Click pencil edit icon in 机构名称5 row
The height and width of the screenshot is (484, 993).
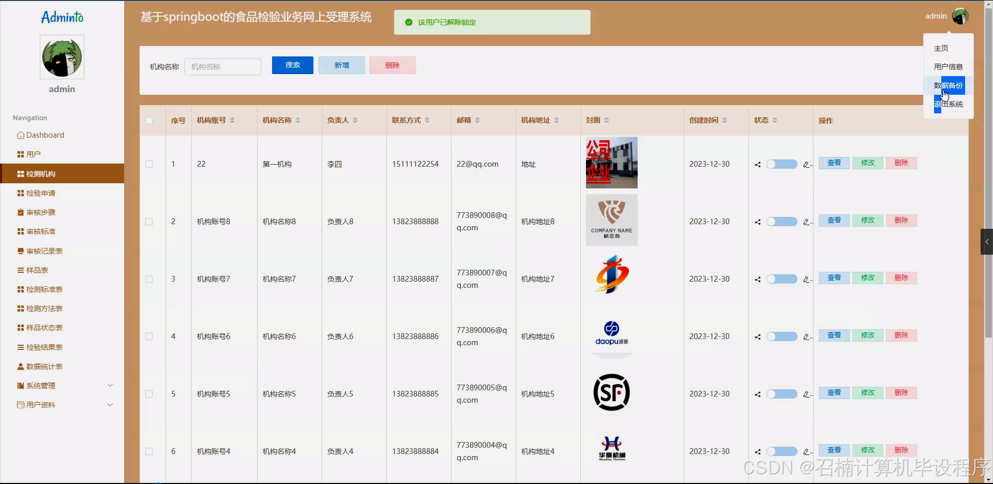point(806,394)
